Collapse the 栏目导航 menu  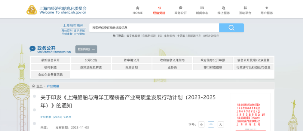[x=86, y=49]
